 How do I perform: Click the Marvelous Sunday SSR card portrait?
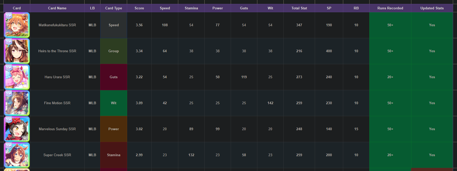[x=17, y=129]
